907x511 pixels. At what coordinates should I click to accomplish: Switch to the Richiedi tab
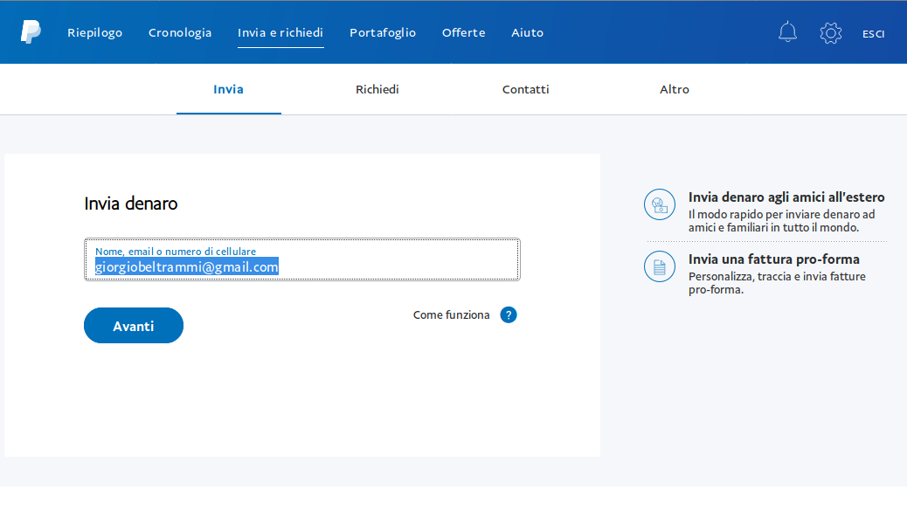pos(377,89)
